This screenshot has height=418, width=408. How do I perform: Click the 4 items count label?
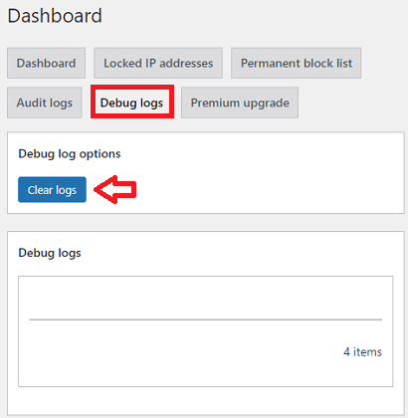tap(362, 351)
